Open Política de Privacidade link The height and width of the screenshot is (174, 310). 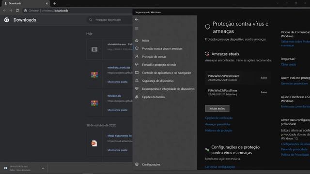(x=295, y=155)
